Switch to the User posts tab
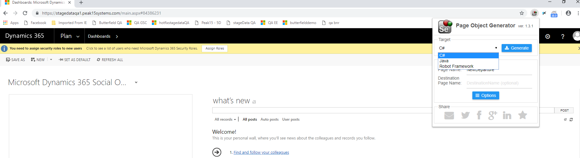The width and height of the screenshot is (580, 158). pyautogui.click(x=291, y=119)
